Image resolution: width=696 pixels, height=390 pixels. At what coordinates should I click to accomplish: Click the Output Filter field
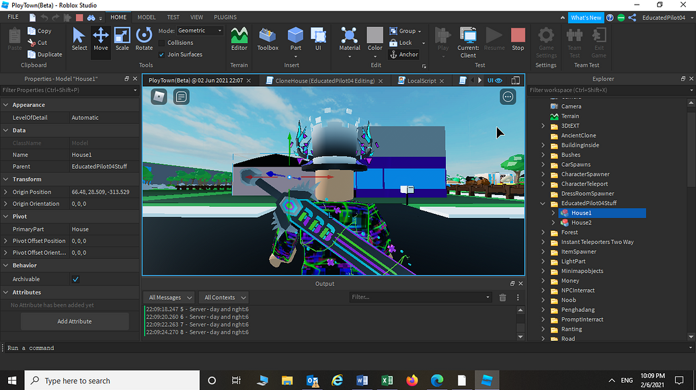pos(420,297)
